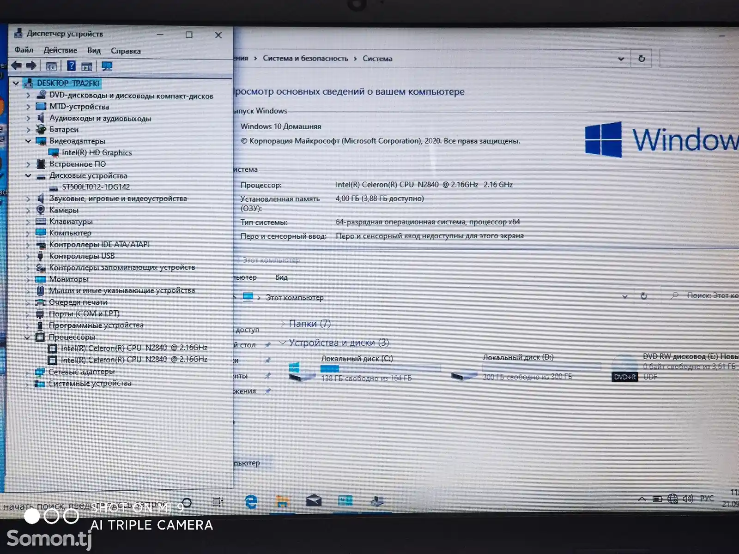The image size is (739, 554).
Task: Show hidden tray icons chevron
Action: 642,499
